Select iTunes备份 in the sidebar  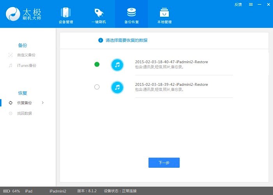26,66
